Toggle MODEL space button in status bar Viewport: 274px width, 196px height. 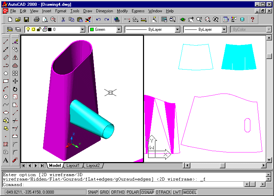[190, 192]
